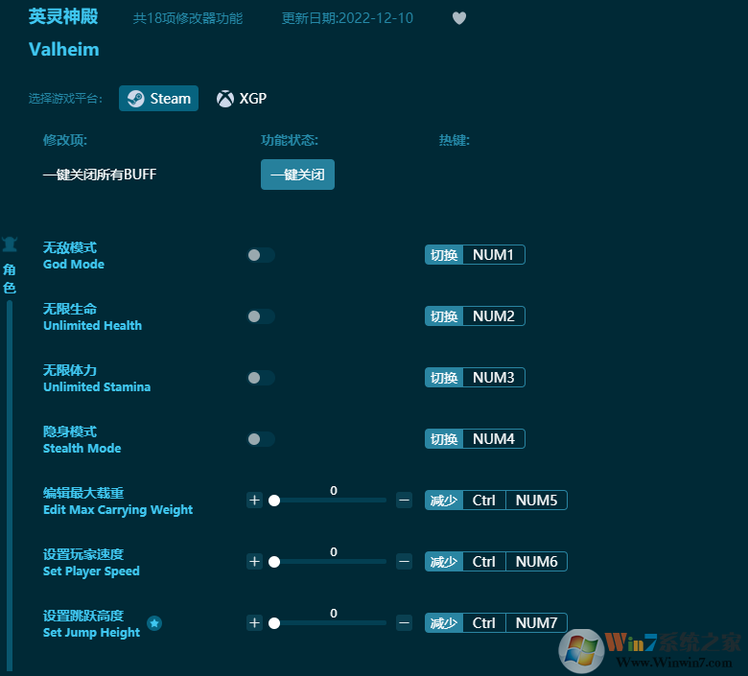Click the NUM5 hotkey field
Viewport: 748px width, 676px height.
(x=536, y=501)
